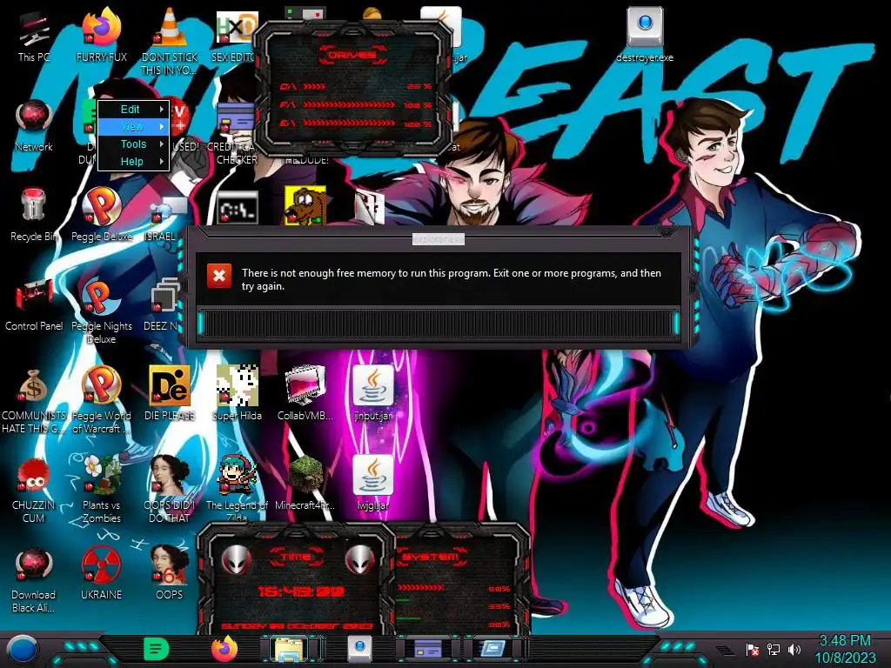This screenshot has height=668, width=891.
Task: Click the 15:49 clock widget display
Action: point(301,591)
